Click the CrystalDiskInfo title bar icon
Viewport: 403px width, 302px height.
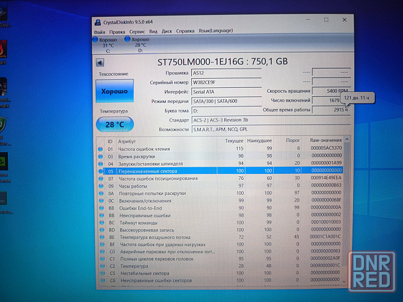click(x=97, y=22)
